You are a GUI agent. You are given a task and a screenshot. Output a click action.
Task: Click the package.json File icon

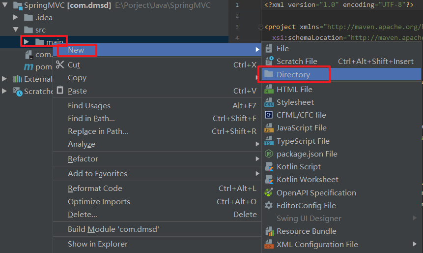pyautogui.click(x=269, y=154)
